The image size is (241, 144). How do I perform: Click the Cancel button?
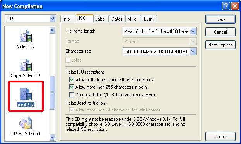[220, 32]
